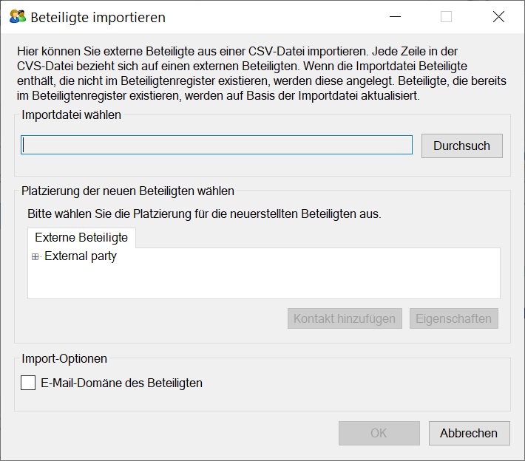Click the greyed-out maximize window button
Image resolution: width=525 pixels, height=461 pixels.
point(446,17)
